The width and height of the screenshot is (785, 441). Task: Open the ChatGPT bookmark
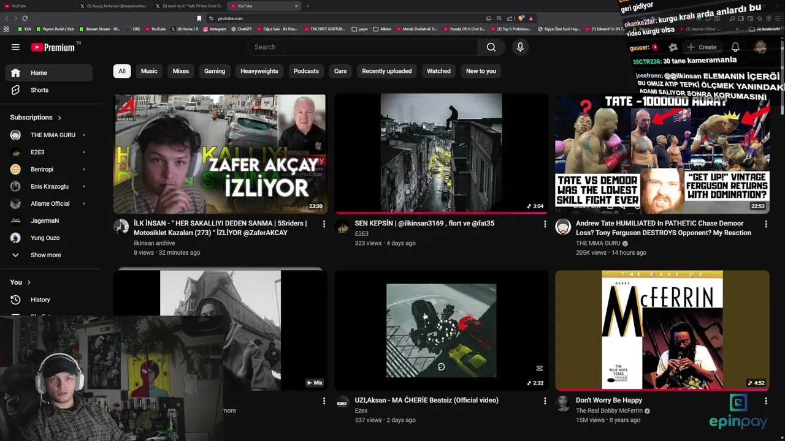tap(242, 29)
